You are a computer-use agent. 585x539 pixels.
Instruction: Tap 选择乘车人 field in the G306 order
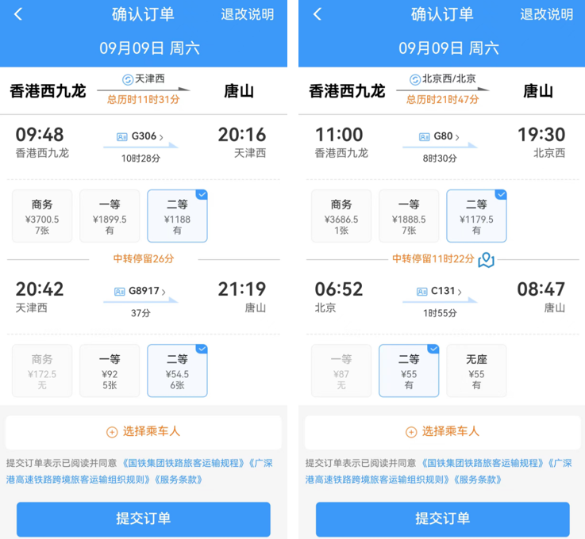(143, 432)
